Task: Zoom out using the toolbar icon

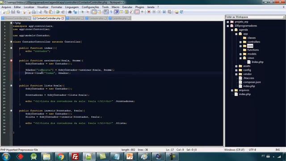Action: (88, 12)
